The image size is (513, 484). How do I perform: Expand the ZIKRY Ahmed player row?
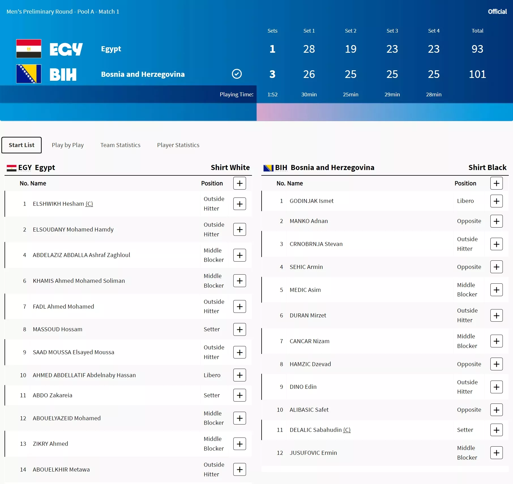[240, 444]
